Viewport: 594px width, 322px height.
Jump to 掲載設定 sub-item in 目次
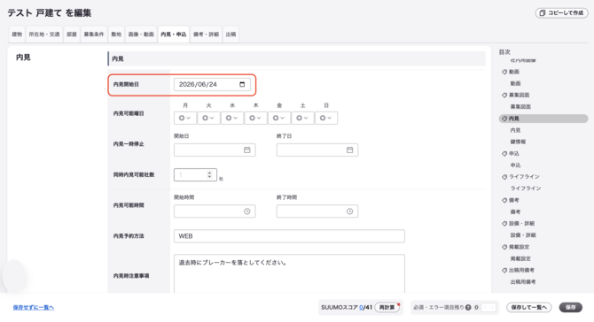[x=520, y=259]
